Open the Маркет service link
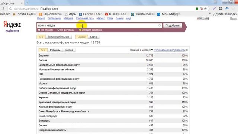 [x=100, y=18]
